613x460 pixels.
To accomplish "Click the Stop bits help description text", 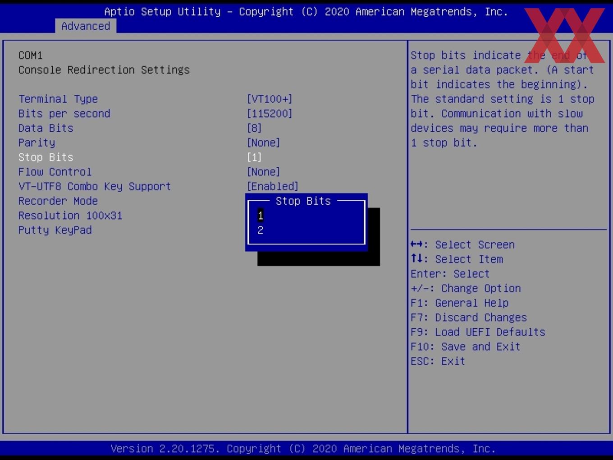I will tap(502, 99).
